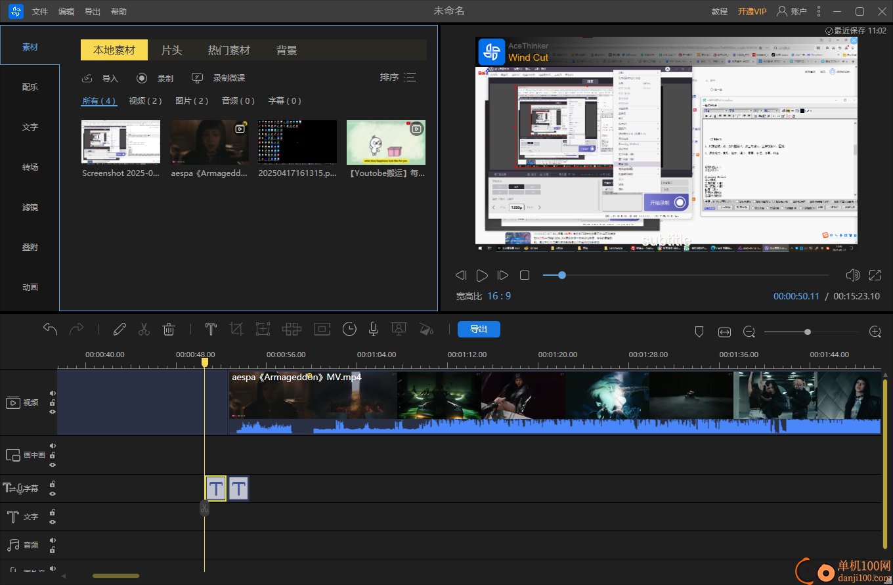Click the marker shield icon
Screen dimensions: 893x585
click(699, 332)
